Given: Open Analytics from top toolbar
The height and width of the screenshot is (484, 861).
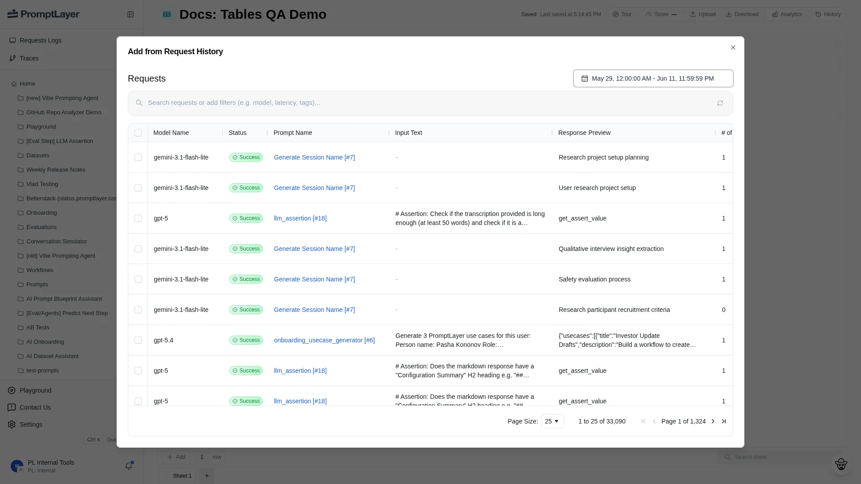Looking at the screenshot, I should pos(787,14).
